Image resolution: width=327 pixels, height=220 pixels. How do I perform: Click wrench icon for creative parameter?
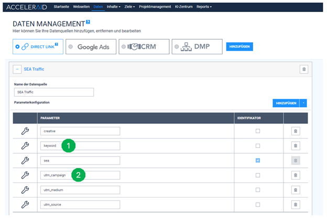pyautogui.click(x=25, y=131)
